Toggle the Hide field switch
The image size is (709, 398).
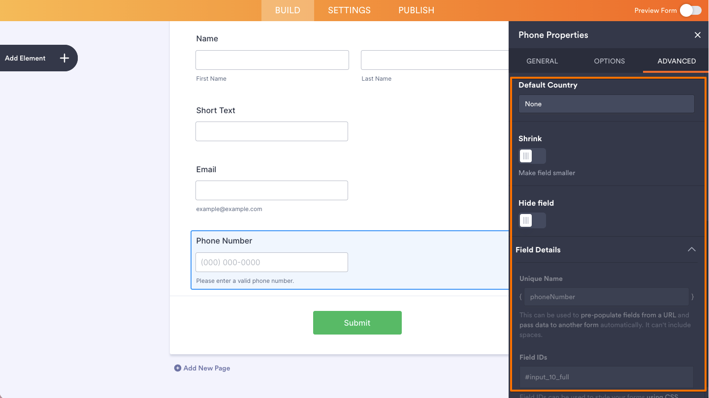coord(532,220)
